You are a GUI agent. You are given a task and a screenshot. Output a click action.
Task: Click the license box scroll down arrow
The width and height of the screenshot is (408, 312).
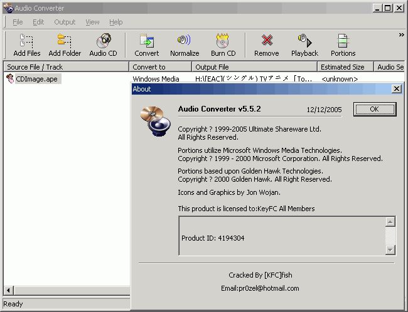click(x=390, y=250)
